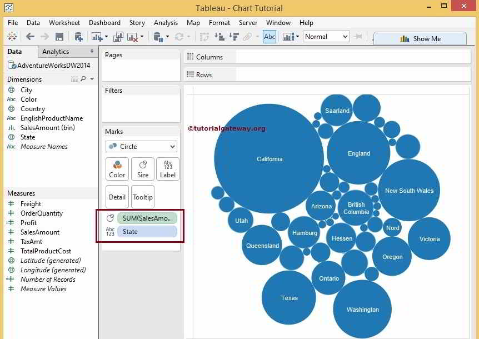Toggle the Sort ascending toolbar control
This screenshot has width=479, height=339.
coord(220,37)
